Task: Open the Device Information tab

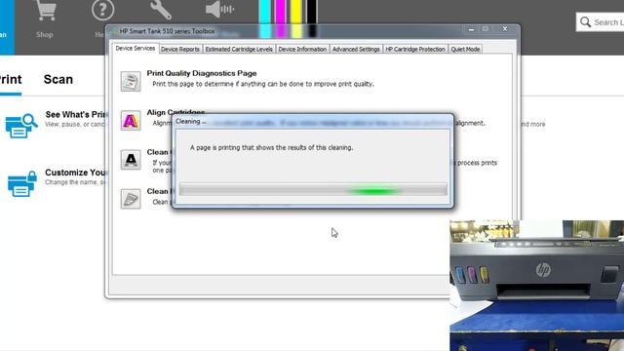Action: 302,49
